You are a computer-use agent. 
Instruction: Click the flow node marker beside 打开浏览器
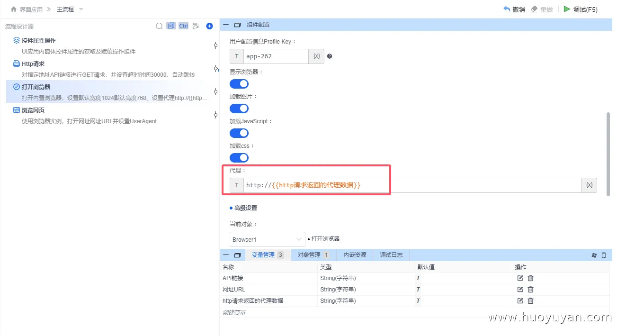216,91
